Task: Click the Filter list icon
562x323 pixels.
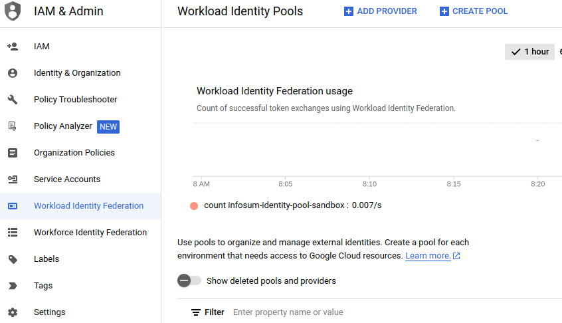Action: 196,312
